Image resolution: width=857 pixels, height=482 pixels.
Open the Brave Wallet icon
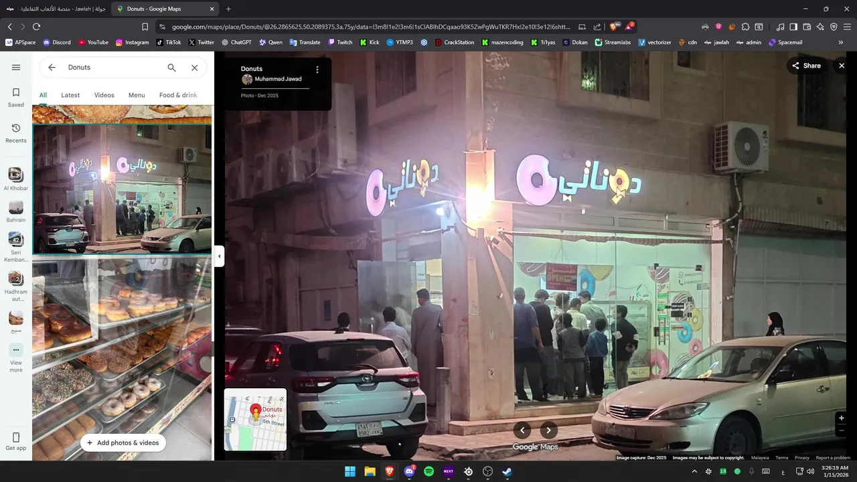click(807, 27)
